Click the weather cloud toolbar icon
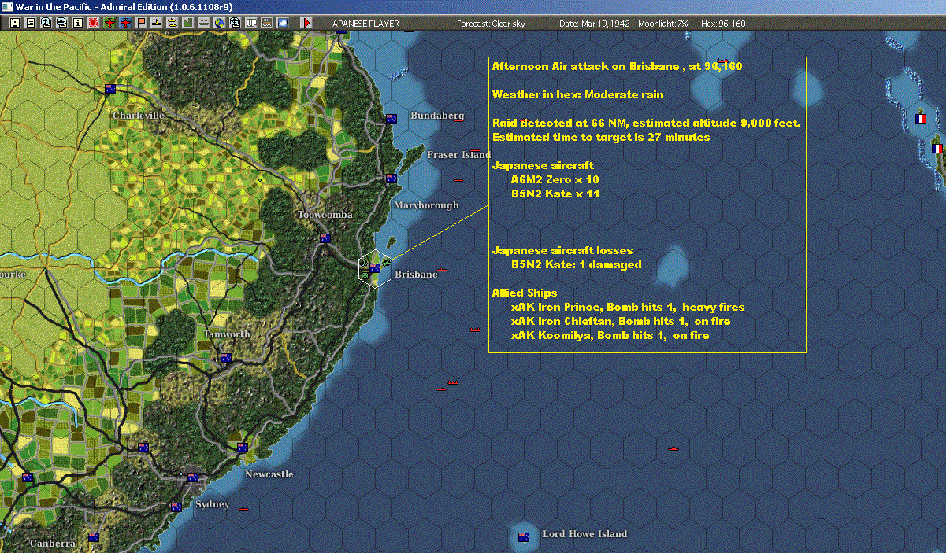The width and height of the screenshot is (946, 553). point(282,23)
